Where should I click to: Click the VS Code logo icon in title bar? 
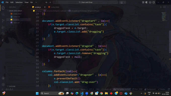pos(2,2)
